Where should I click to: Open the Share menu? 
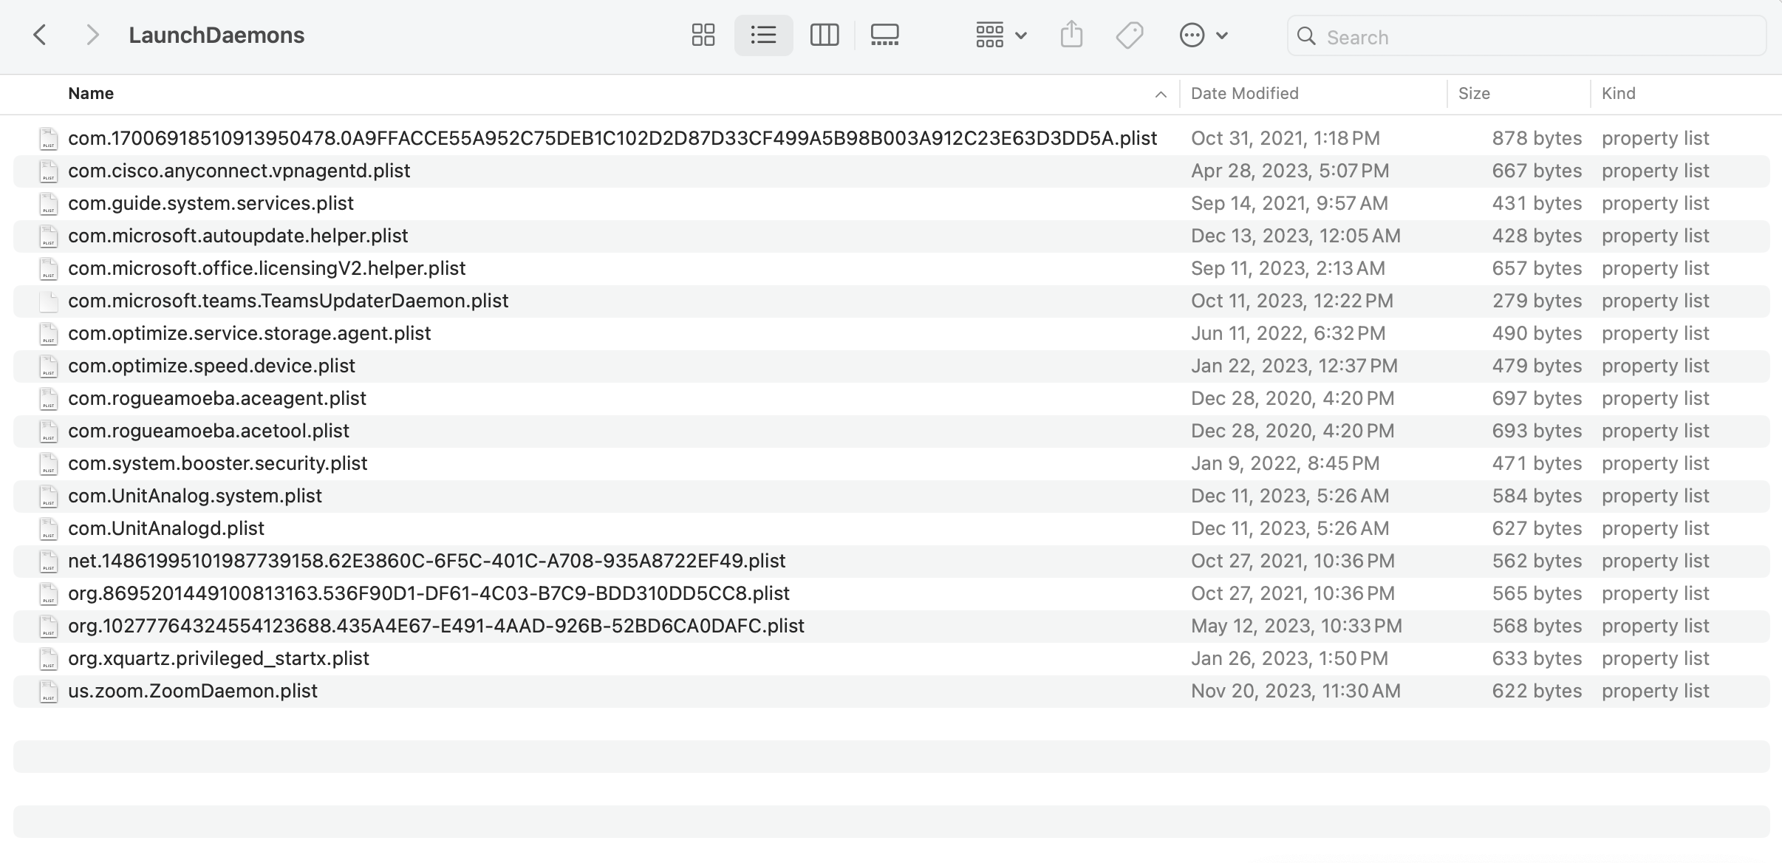[x=1071, y=34]
